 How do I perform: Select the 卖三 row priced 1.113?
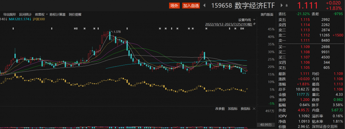(x=310, y=30)
